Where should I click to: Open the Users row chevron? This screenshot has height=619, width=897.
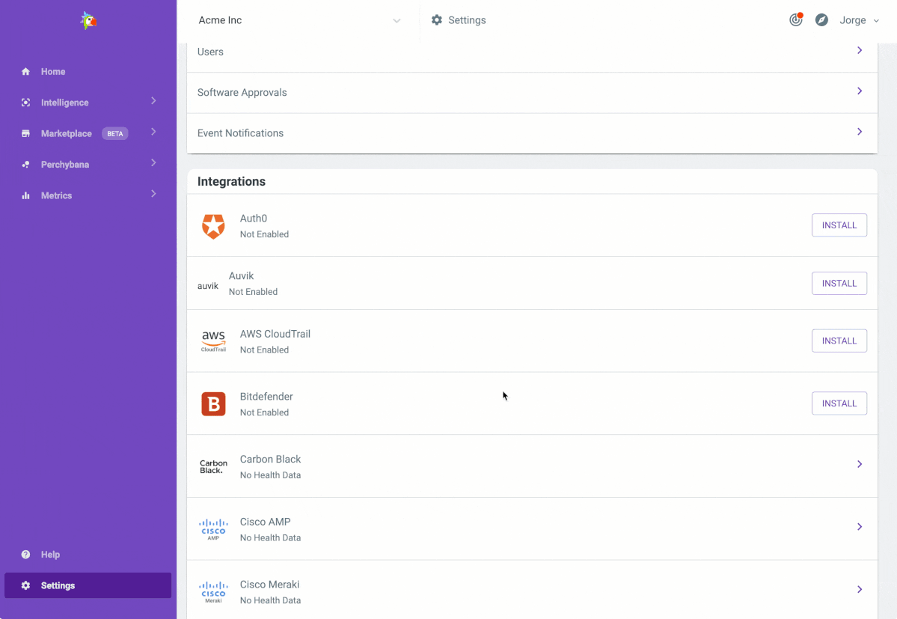(860, 50)
